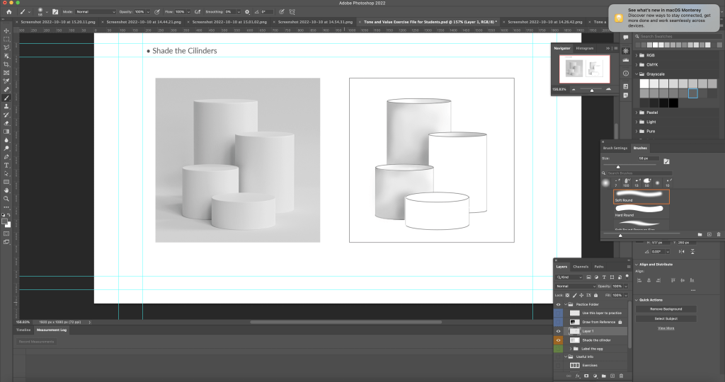Click the delete layer trash icon
725x382 pixels.
click(621, 376)
